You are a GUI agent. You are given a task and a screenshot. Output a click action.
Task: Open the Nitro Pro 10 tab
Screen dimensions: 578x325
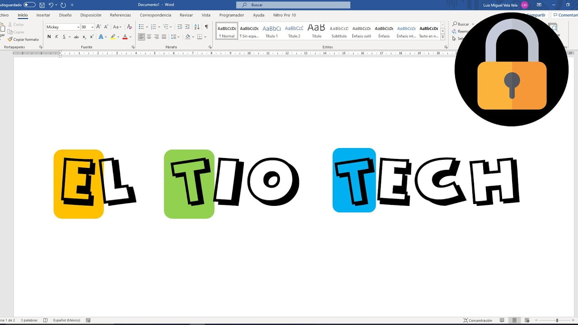(284, 15)
